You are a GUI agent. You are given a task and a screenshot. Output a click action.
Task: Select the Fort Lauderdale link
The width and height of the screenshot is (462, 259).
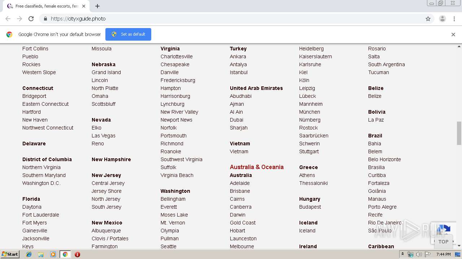pos(41,215)
